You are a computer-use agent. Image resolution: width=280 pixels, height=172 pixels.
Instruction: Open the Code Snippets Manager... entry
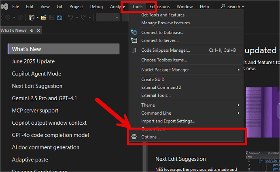coord(186,50)
